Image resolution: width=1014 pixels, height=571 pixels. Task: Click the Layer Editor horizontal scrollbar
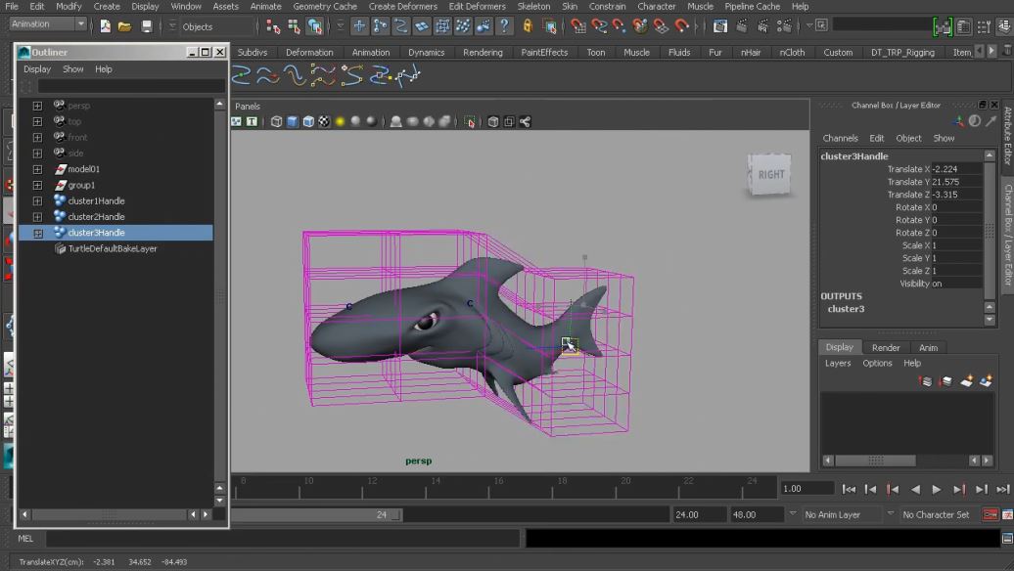tap(875, 461)
